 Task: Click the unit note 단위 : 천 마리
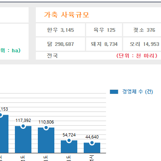pos(137,56)
